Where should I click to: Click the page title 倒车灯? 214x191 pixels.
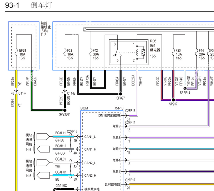(x=41, y=5)
